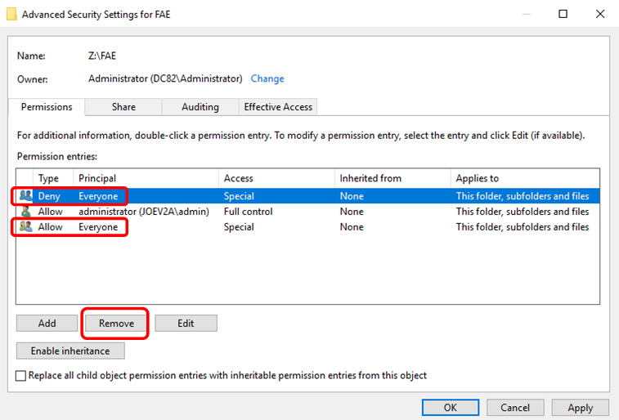Click the group icon beside Deny Everyone
619x420 pixels.
pyautogui.click(x=25, y=196)
